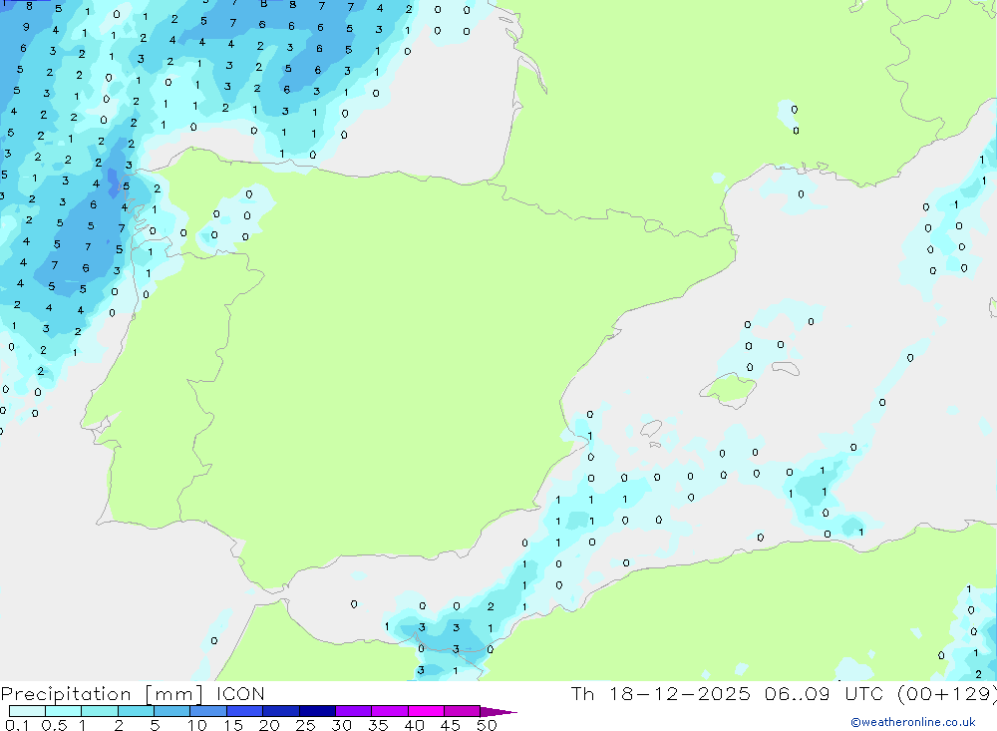Click the "25" legend scale label

306,725
